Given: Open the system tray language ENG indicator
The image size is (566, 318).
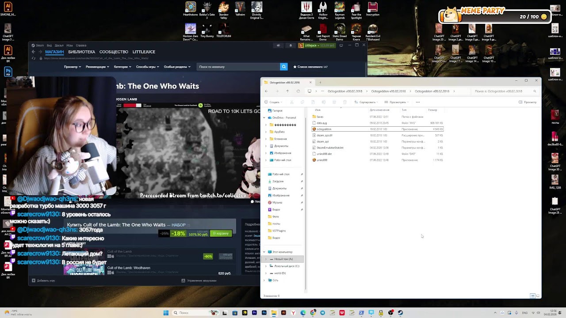Looking at the screenshot, I should (x=525, y=313).
